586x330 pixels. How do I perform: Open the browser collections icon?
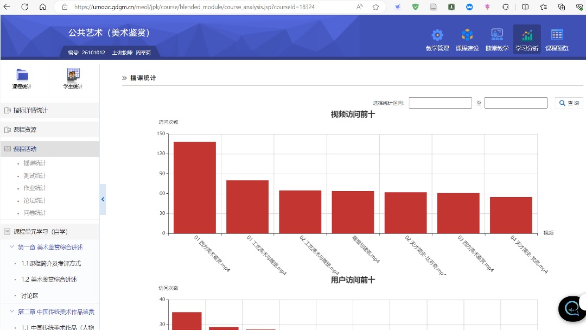tap(562, 7)
